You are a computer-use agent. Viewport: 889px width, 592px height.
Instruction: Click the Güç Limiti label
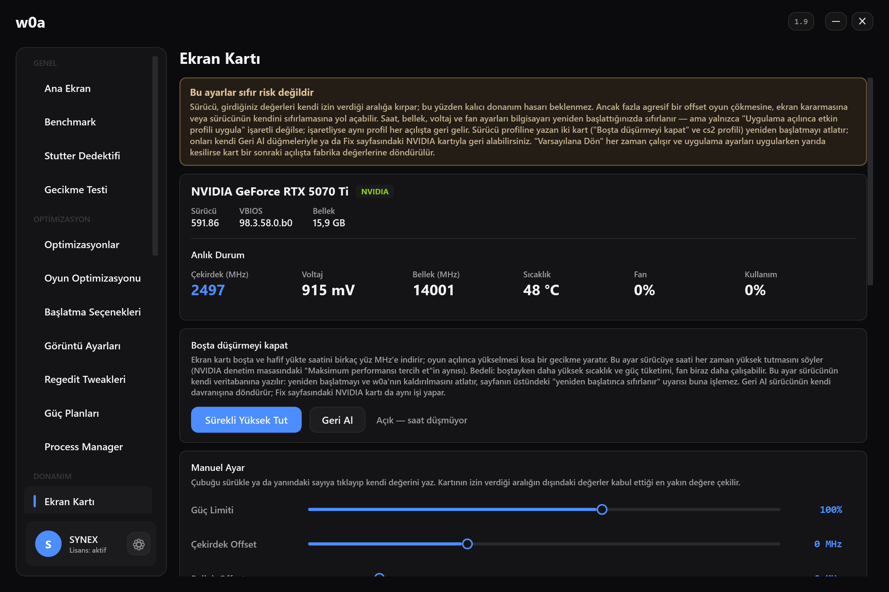tap(212, 510)
